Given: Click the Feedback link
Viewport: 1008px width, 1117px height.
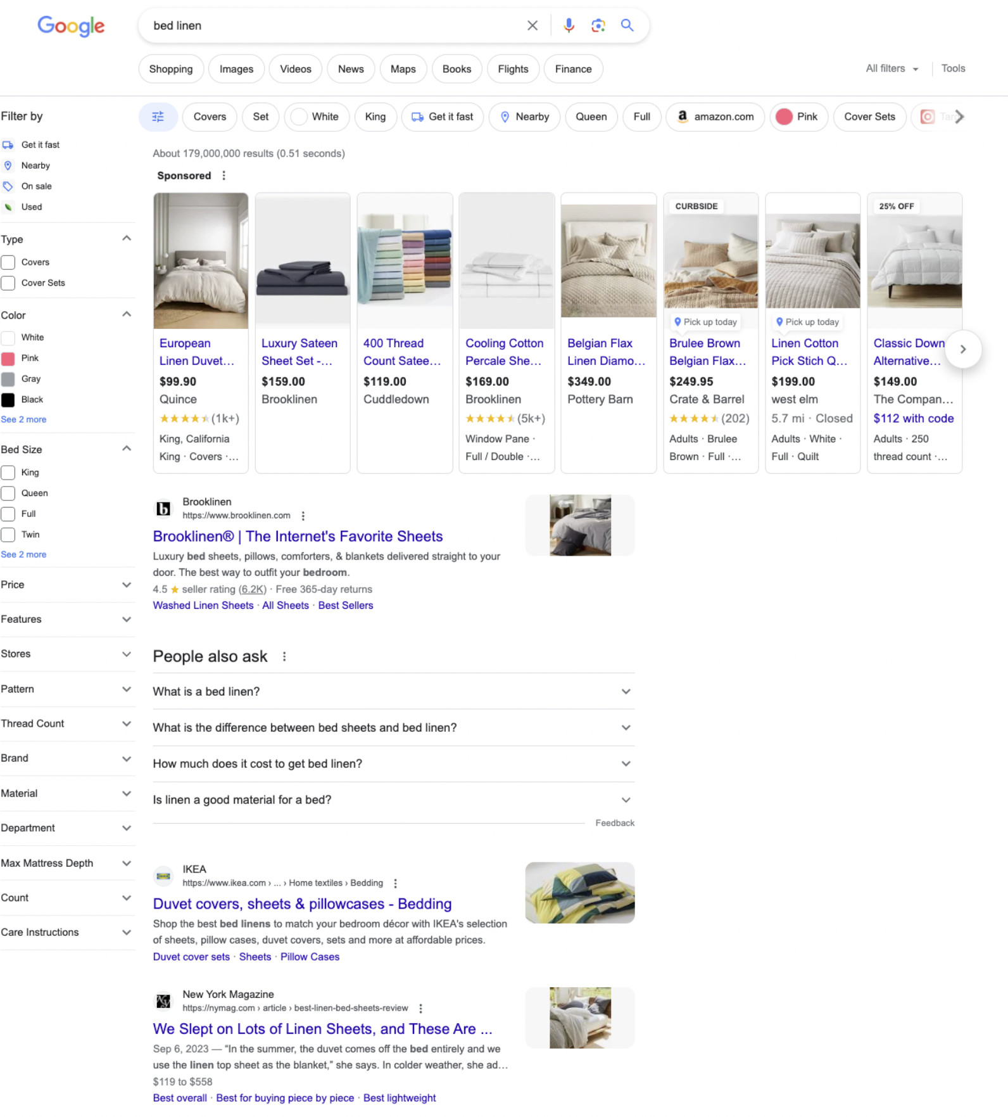Looking at the screenshot, I should 614,823.
